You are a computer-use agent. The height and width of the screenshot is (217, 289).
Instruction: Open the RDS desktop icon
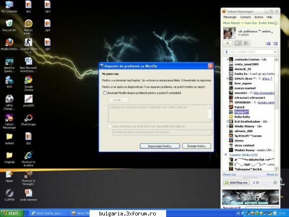[9, 82]
